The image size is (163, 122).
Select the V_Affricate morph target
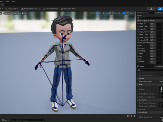[141, 62]
